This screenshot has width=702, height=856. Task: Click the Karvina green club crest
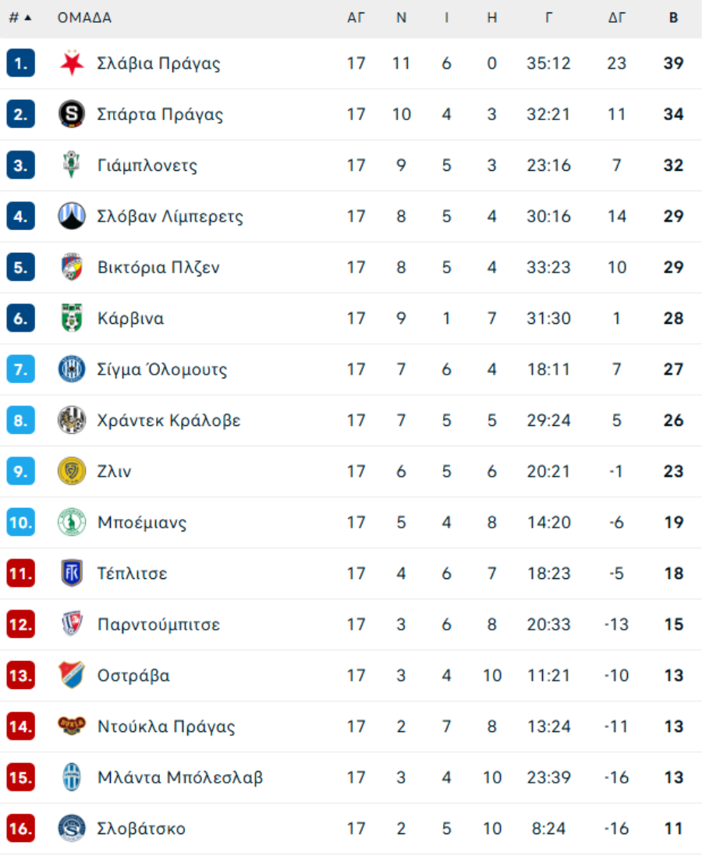coord(72,318)
